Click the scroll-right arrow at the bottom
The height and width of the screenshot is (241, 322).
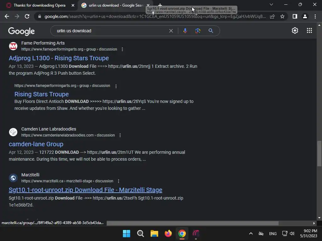click(x=314, y=223)
